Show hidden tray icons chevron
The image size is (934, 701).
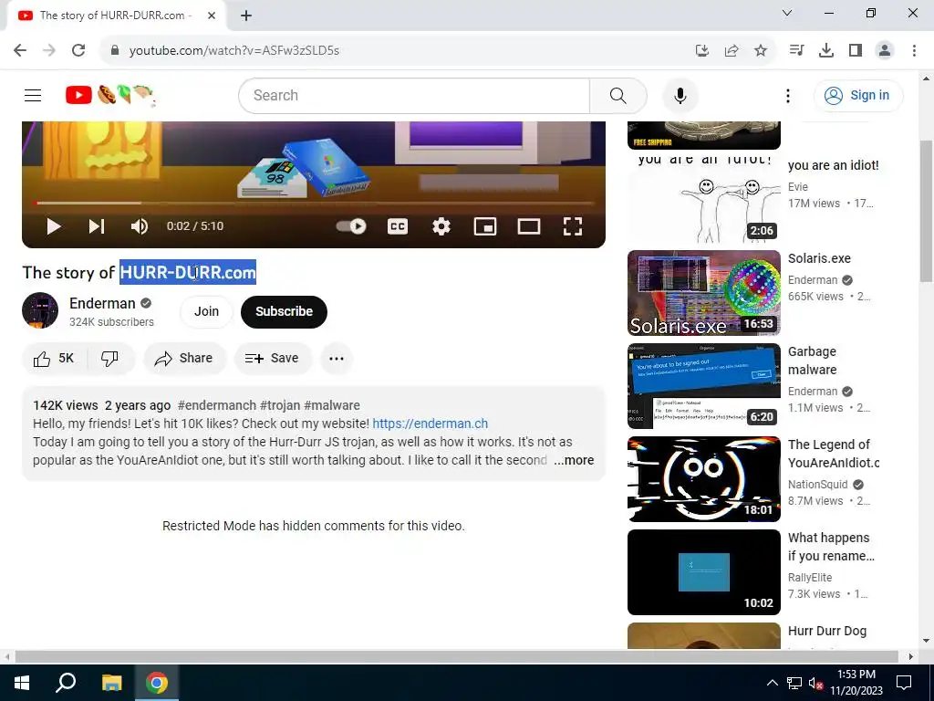(772, 683)
